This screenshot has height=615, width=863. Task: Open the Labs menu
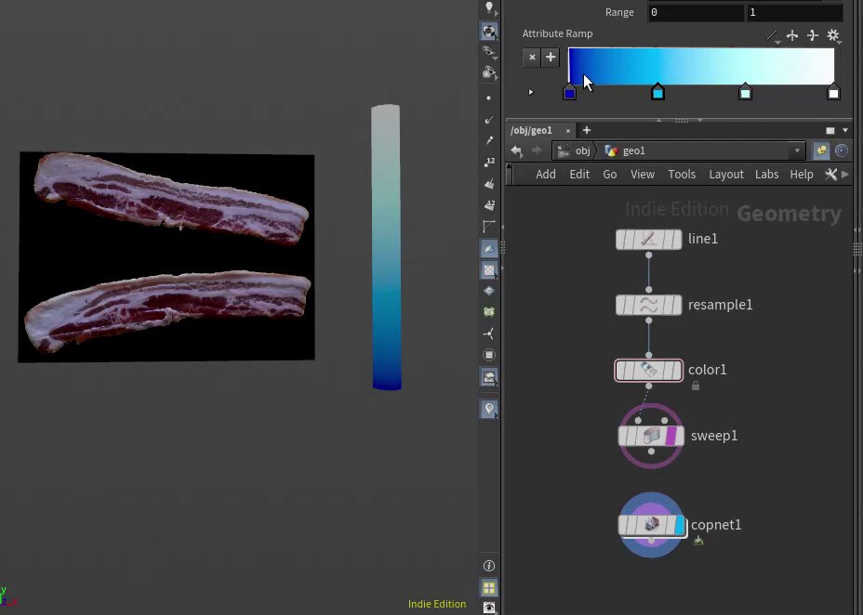[766, 175]
